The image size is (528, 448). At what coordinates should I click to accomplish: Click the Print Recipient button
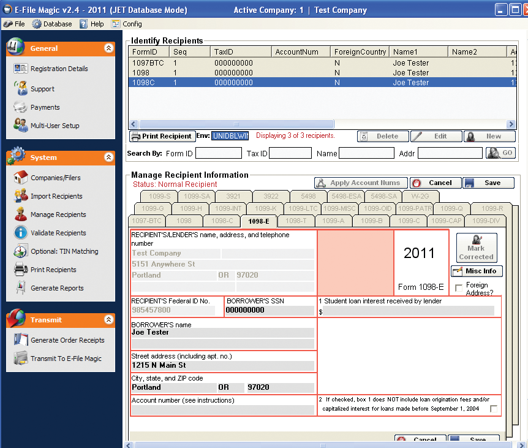(162, 136)
